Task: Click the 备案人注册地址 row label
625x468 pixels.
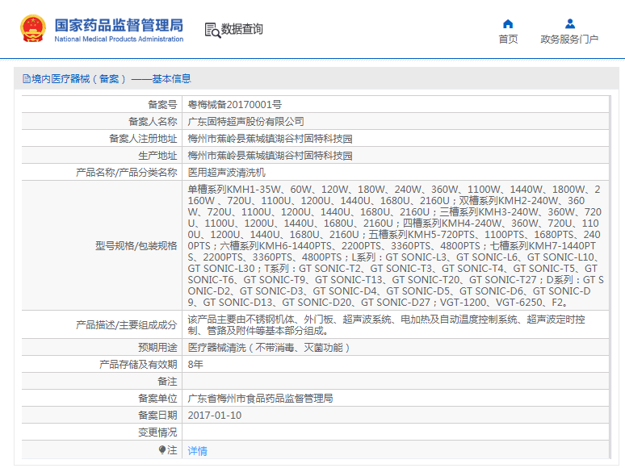Action: (x=143, y=139)
